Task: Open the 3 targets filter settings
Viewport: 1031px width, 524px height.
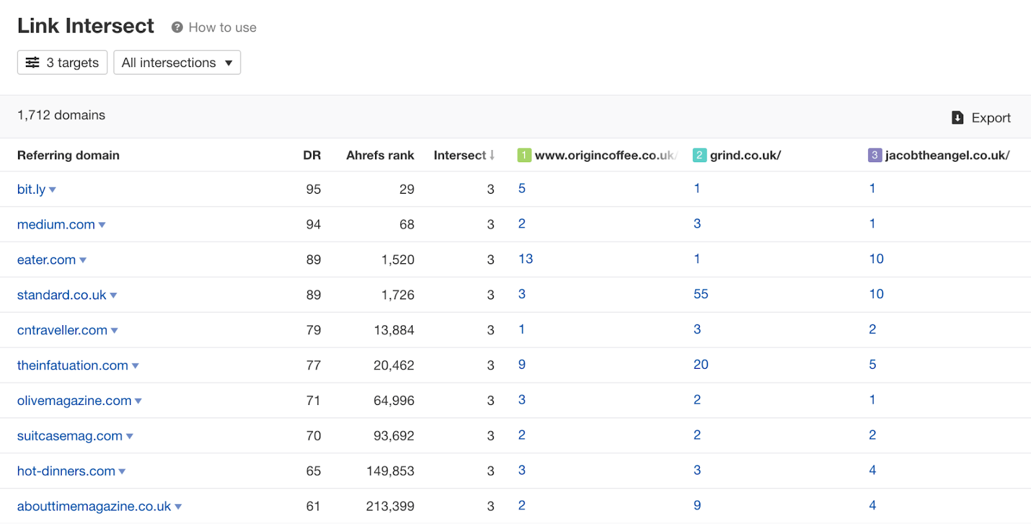Action: tap(62, 62)
